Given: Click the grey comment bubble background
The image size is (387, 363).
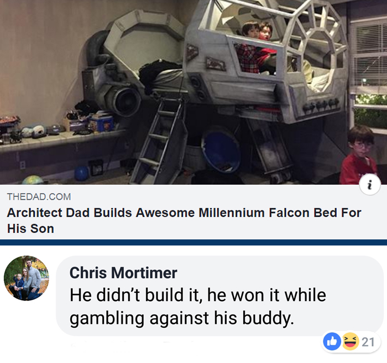Looking at the screenshot, I should [219, 296].
